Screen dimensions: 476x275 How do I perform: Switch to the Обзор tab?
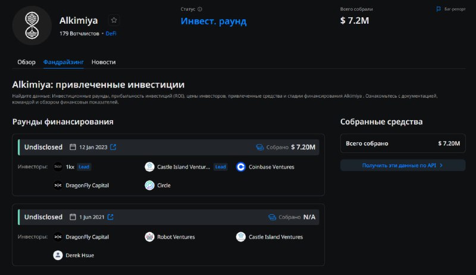click(26, 62)
